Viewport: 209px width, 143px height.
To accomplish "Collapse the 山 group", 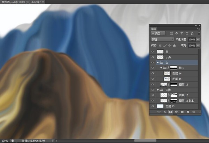I will (x=158, y=63).
